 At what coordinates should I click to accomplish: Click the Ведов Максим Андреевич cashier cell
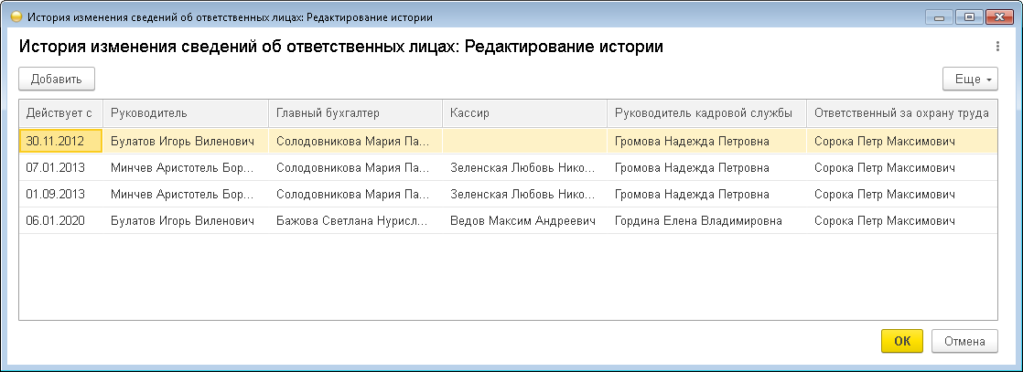(x=522, y=221)
